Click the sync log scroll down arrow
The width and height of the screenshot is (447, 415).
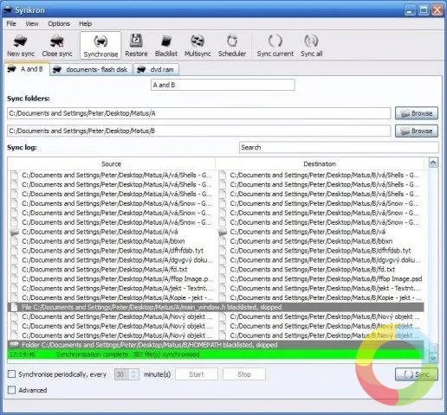(433, 358)
